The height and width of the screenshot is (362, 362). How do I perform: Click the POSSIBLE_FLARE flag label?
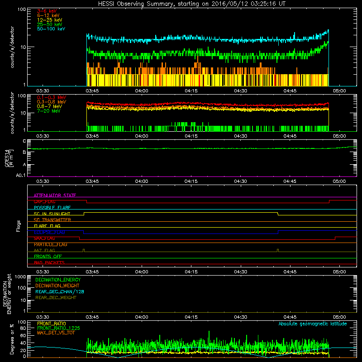[x=52, y=208]
